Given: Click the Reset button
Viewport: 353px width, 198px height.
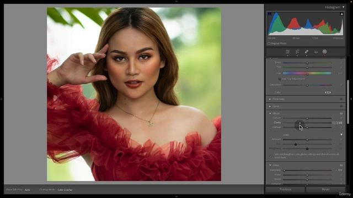Looking at the screenshot, I should [325, 189].
